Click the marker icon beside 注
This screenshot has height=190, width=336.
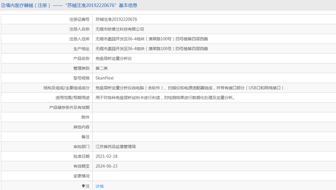83,186
